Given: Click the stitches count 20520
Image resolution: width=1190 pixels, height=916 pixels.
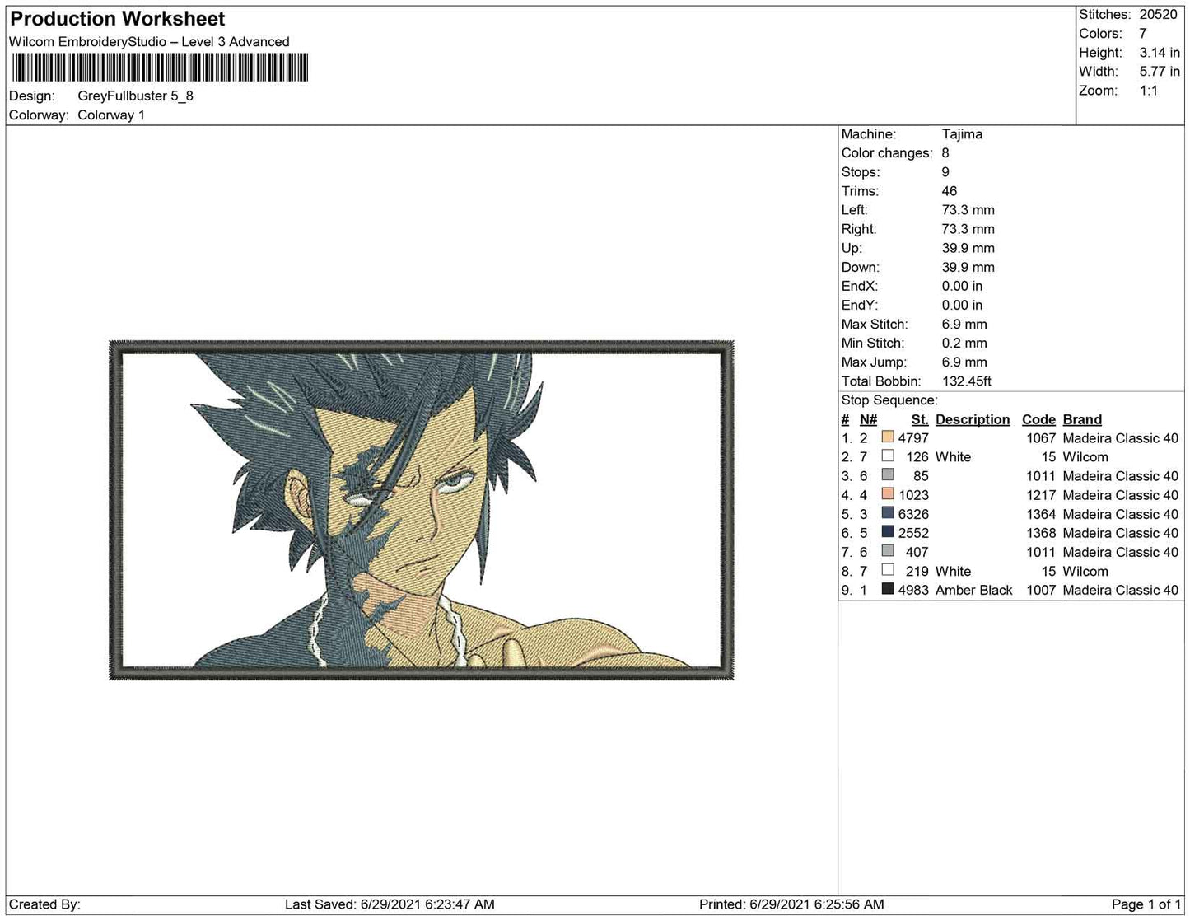Looking at the screenshot, I should 1159,15.
